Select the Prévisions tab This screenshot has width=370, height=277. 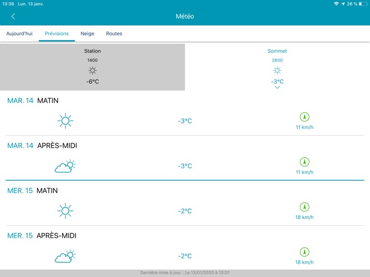coord(57,34)
